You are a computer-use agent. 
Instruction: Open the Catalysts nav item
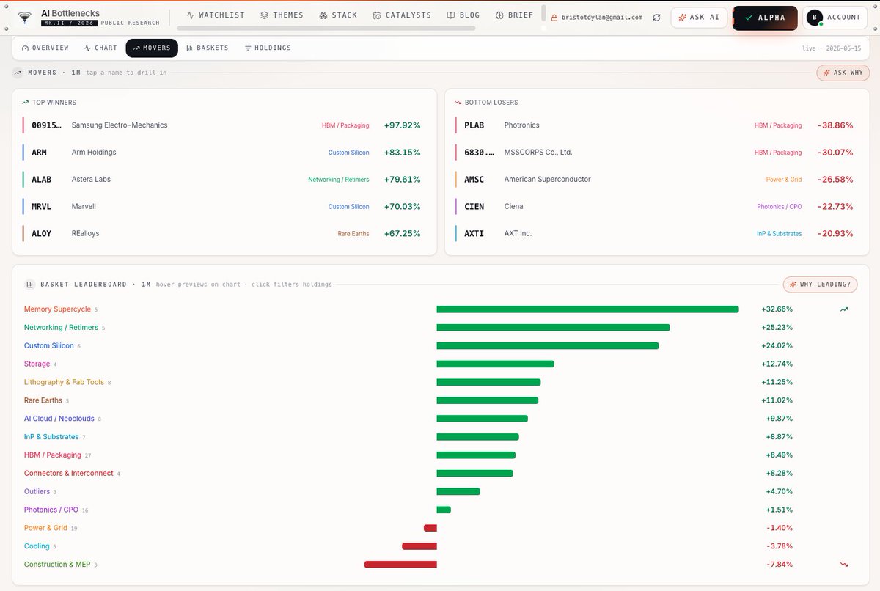402,15
